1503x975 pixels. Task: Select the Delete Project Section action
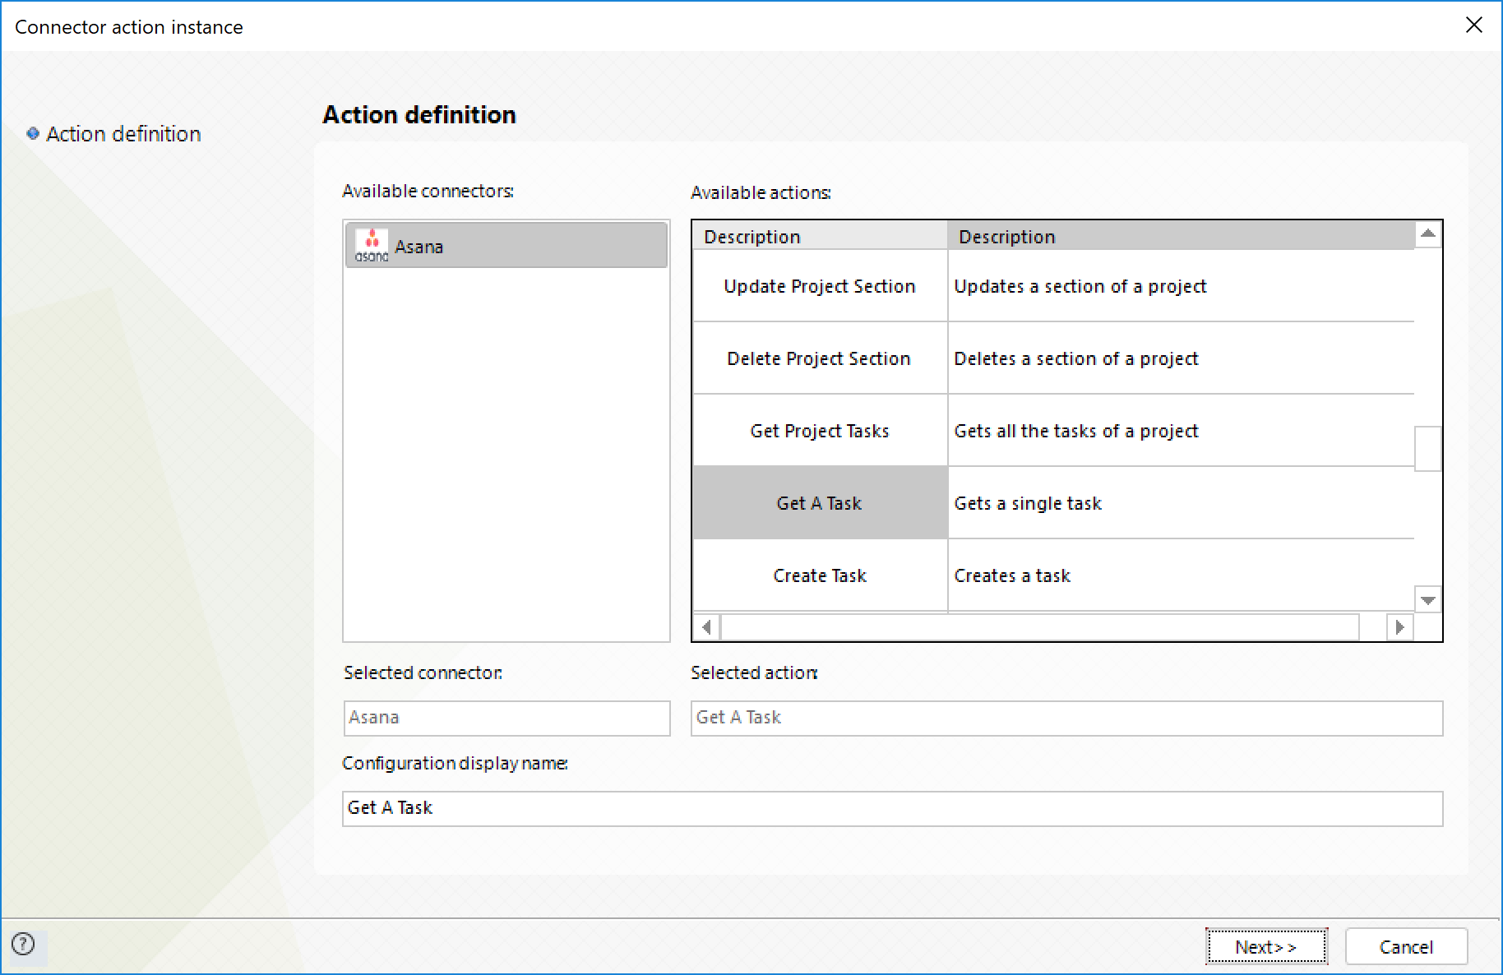(x=820, y=358)
